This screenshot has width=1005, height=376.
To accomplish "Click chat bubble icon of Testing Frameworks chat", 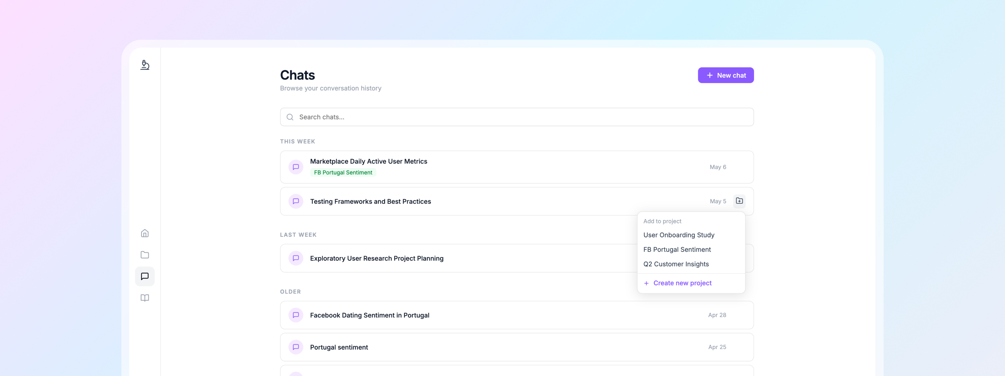I will tap(296, 201).
